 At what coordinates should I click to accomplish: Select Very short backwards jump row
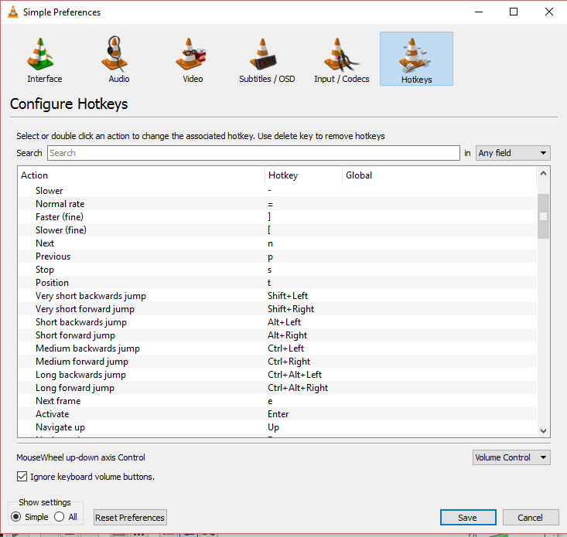[278, 296]
